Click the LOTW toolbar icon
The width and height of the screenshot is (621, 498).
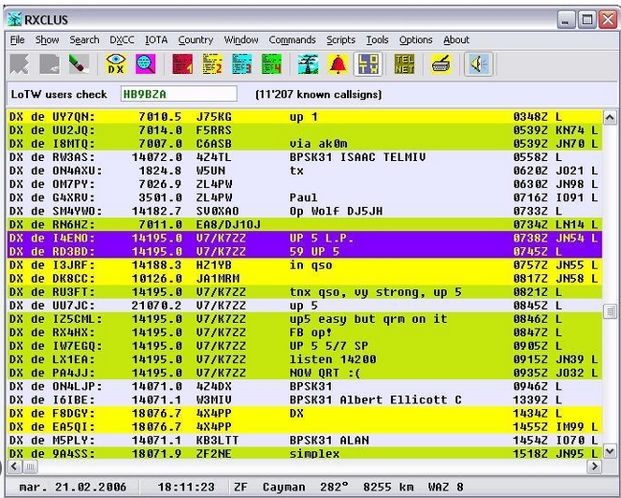tap(368, 65)
